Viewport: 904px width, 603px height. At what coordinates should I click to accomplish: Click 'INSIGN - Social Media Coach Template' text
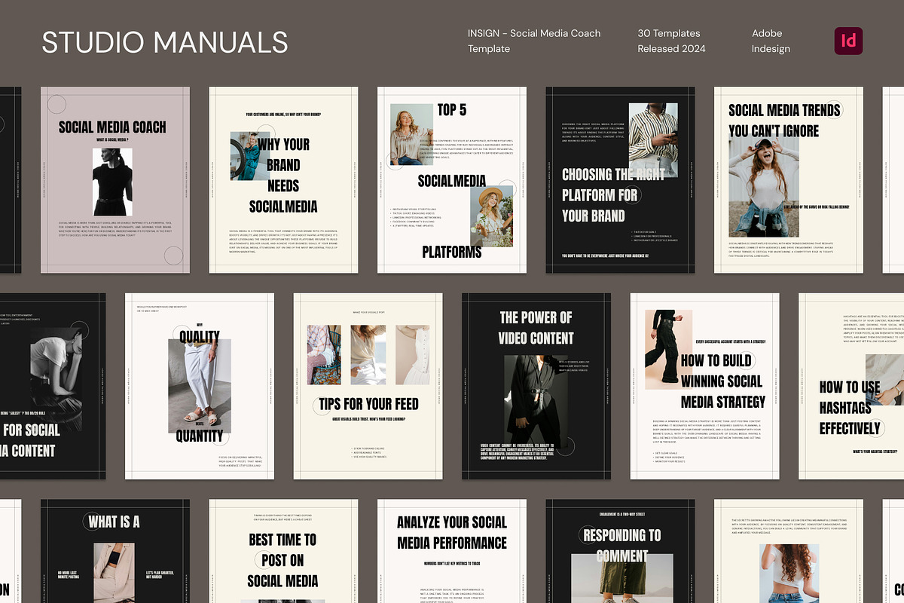534,41
